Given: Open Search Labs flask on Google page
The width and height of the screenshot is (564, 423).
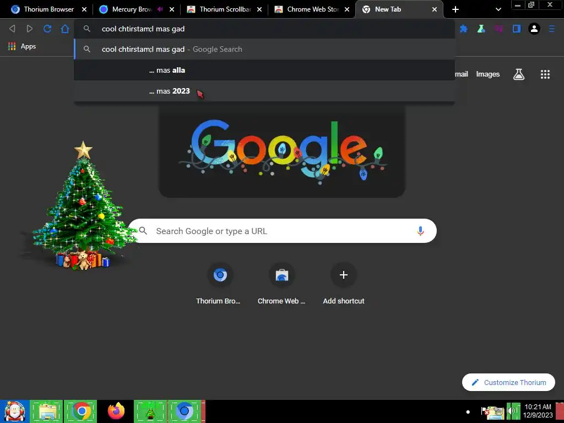Looking at the screenshot, I should [x=519, y=74].
